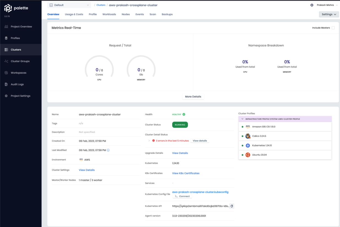Viewport: 340px width, 227px height.
Task: Click the AWS icon on Amazon EBS CSI layer
Action: click(x=247, y=126)
